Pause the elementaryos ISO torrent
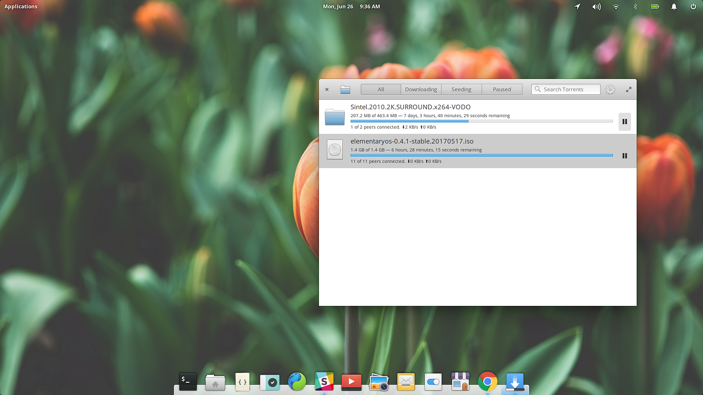This screenshot has width=703, height=395. pos(625,156)
